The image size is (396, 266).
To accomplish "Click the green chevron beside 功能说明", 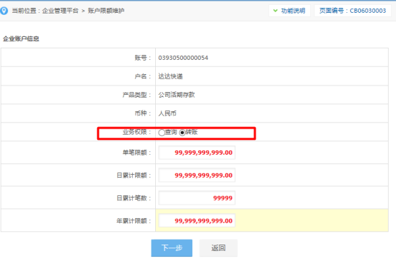I will pos(275,11).
